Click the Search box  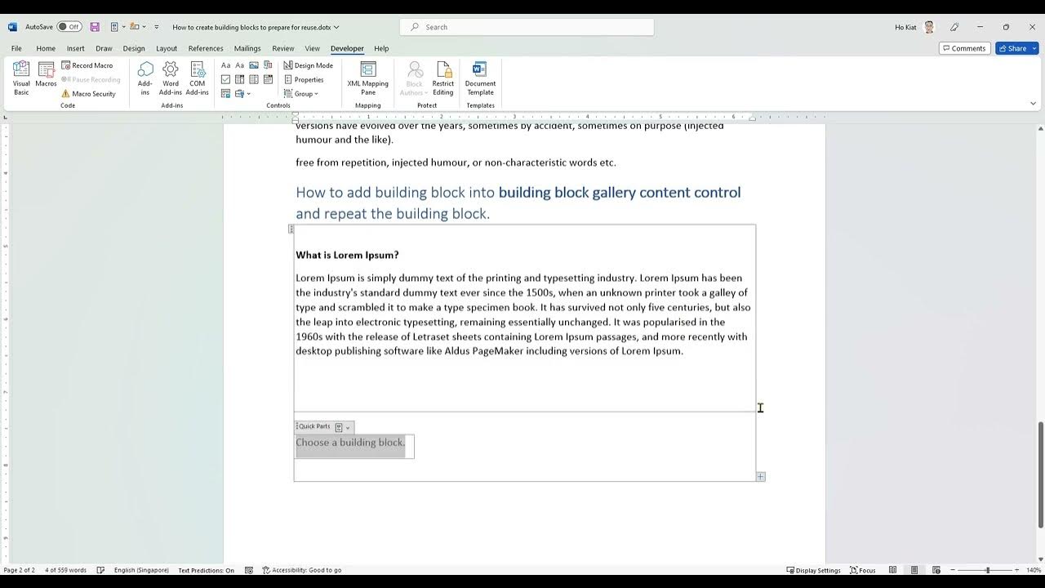527,27
